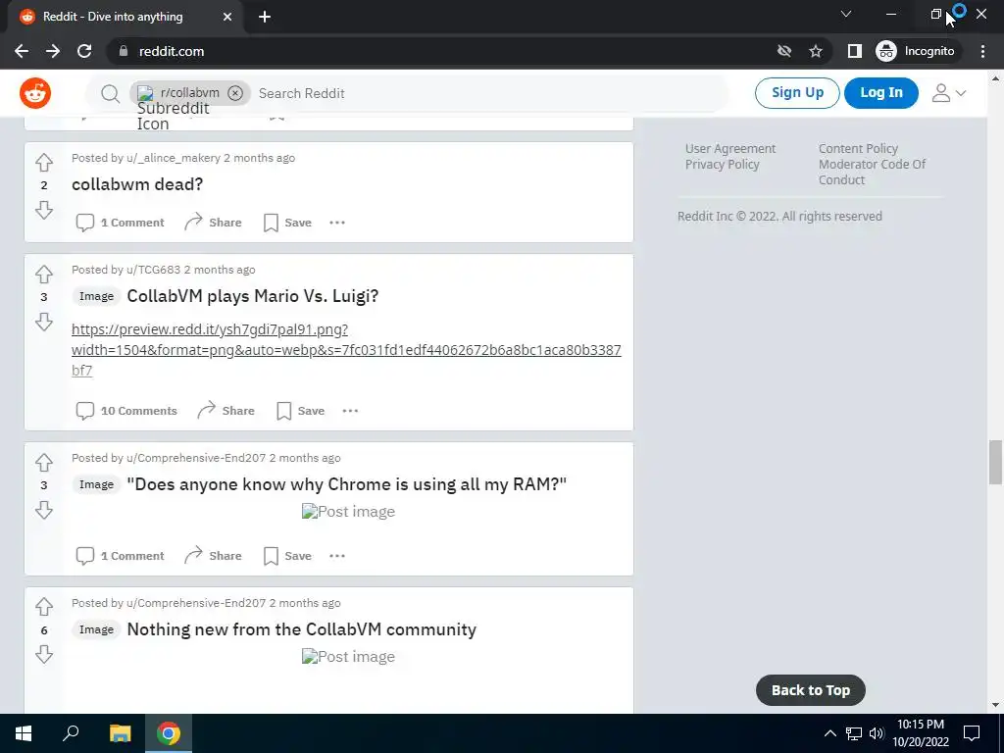
Task: Downvote the 'collabwm dead?' post
Action: (x=43, y=210)
